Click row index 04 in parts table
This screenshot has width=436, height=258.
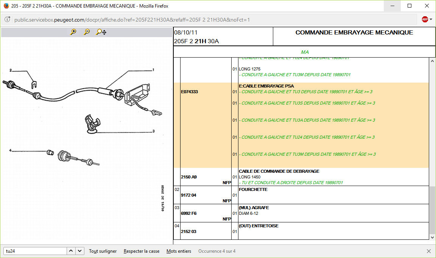click(x=177, y=226)
